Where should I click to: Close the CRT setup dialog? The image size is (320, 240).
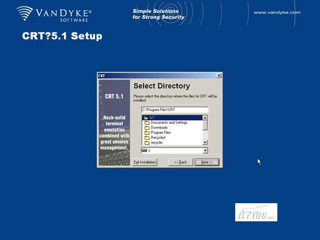click(219, 76)
